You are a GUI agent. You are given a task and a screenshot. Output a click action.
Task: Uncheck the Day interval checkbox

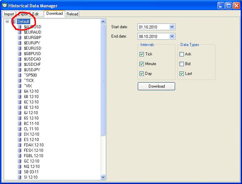(142, 74)
